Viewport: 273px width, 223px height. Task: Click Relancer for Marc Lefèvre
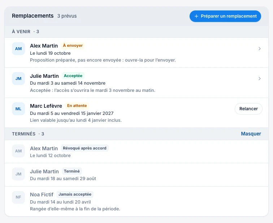[x=248, y=109]
